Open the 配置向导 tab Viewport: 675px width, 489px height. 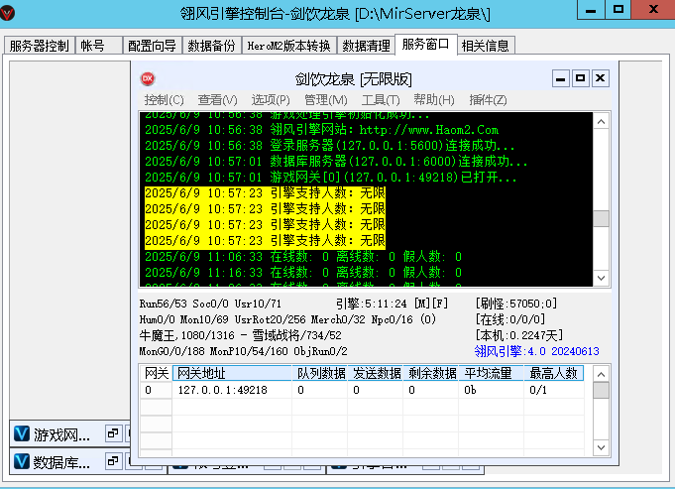click(x=152, y=46)
